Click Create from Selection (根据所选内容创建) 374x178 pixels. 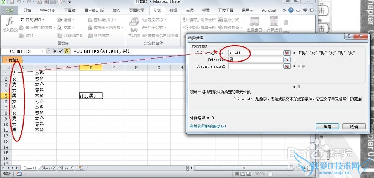tap(160, 35)
